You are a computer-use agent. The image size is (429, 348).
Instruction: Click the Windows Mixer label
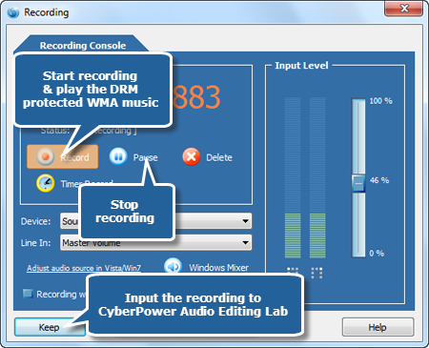tap(218, 268)
